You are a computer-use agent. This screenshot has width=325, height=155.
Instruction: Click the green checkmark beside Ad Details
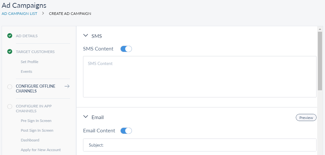click(10, 36)
